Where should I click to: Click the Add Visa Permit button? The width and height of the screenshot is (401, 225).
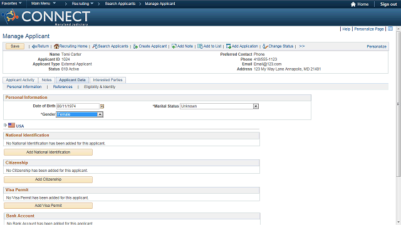(48, 206)
